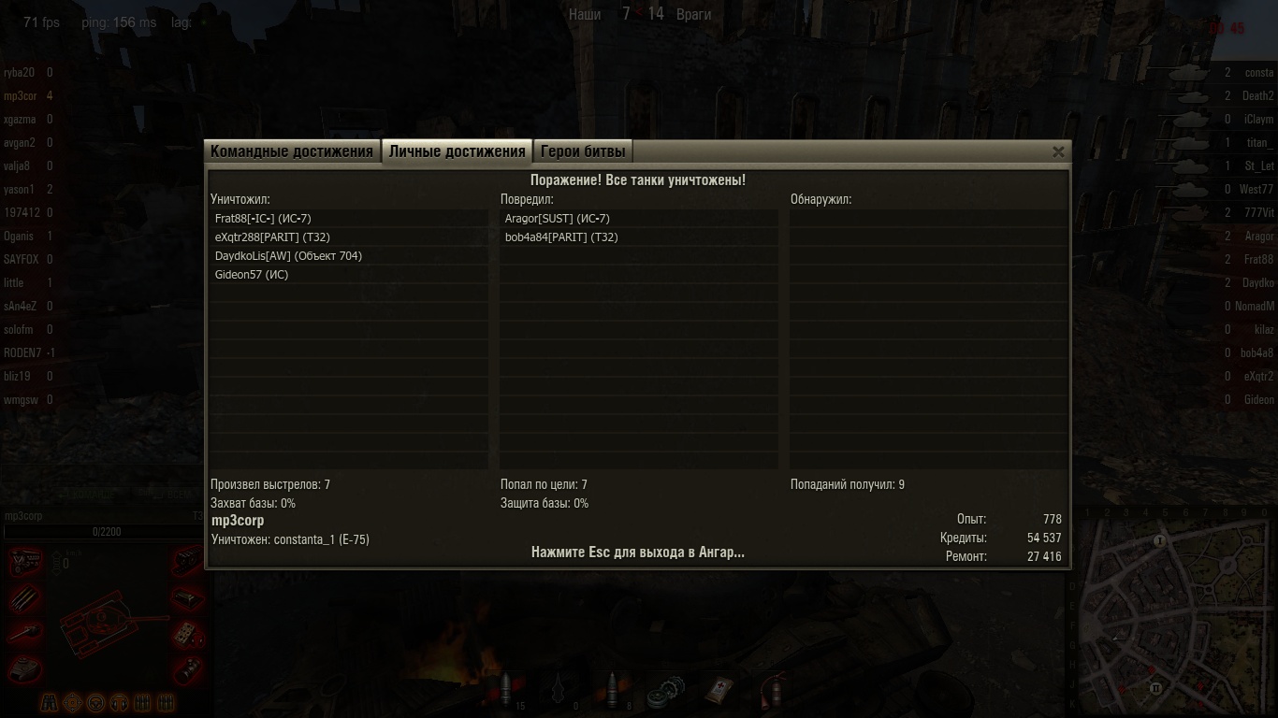The height and width of the screenshot is (718, 1278).
Task: Select the AP shell with 15 rounds
Action: (x=509, y=689)
